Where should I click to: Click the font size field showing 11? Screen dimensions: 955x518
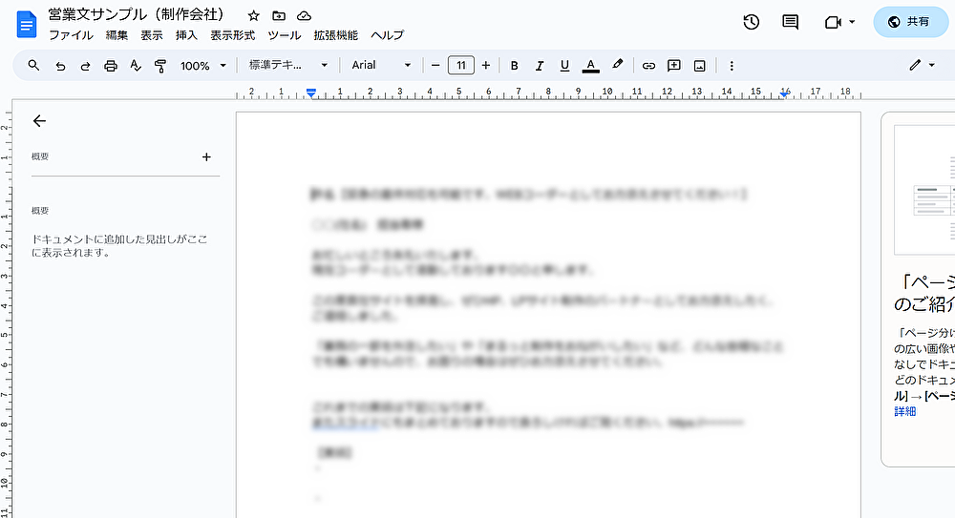point(461,65)
